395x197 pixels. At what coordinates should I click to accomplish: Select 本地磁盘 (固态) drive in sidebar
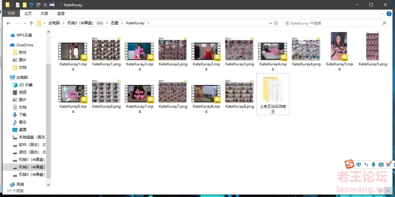[29, 137]
